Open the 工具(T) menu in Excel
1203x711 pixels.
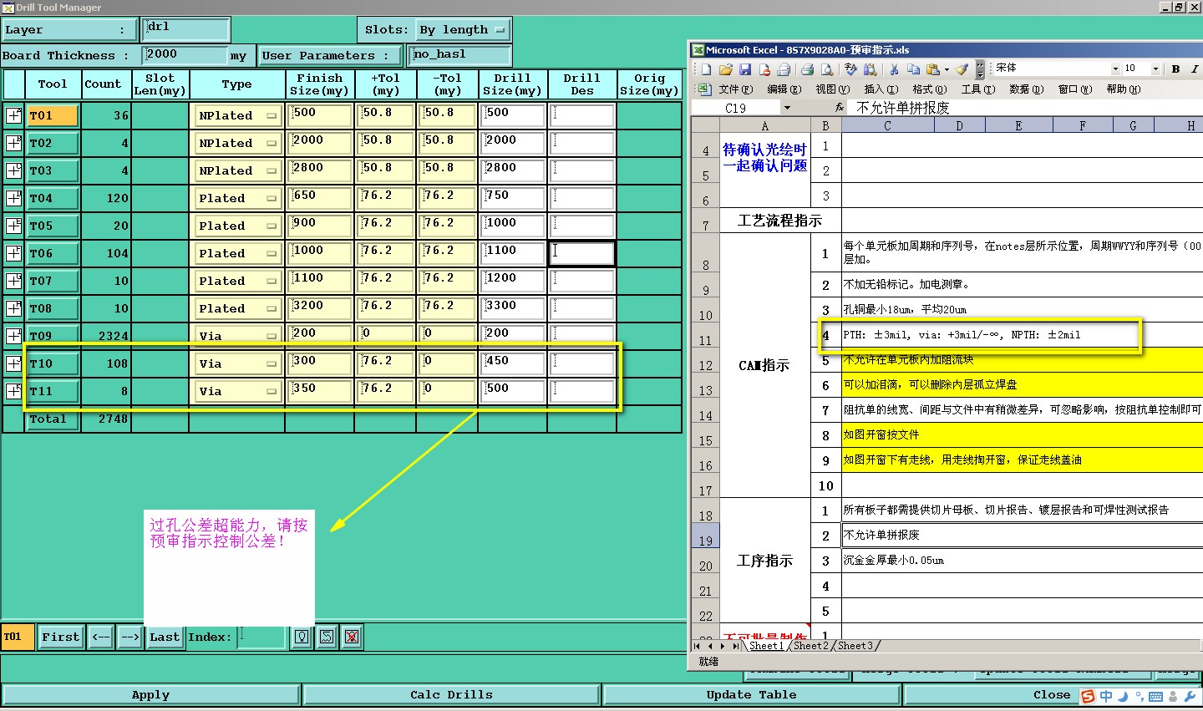click(977, 89)
